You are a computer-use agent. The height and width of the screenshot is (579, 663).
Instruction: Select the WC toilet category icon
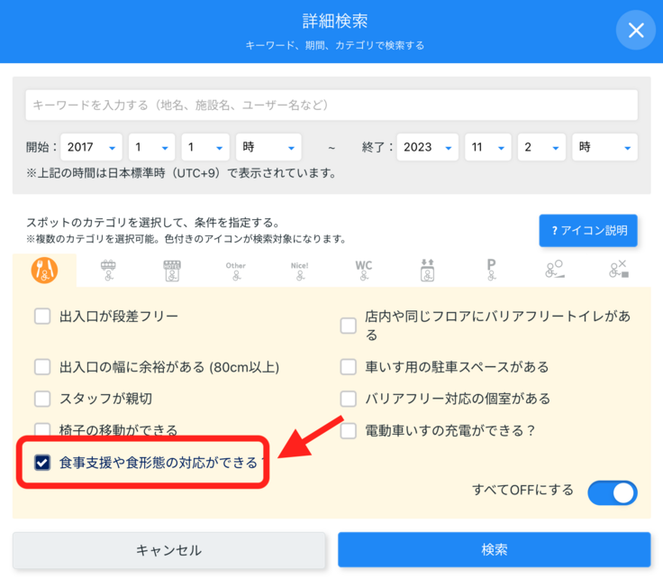point(363,270)
